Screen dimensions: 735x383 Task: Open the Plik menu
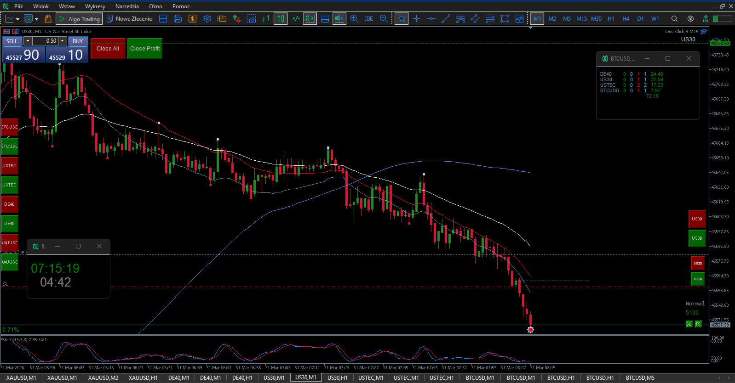[x=18, y=6]
